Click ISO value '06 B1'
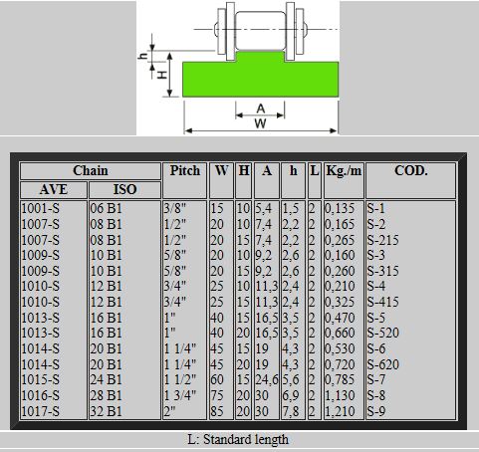479x452 pixels. click(x=107, y=208)
